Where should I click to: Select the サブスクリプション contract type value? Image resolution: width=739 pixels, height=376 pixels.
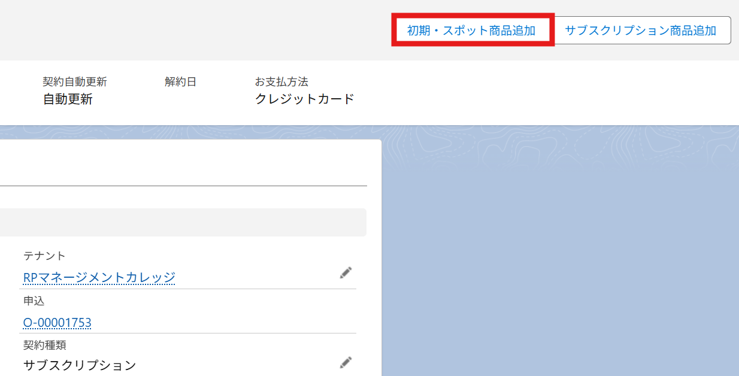pos(80,365)
